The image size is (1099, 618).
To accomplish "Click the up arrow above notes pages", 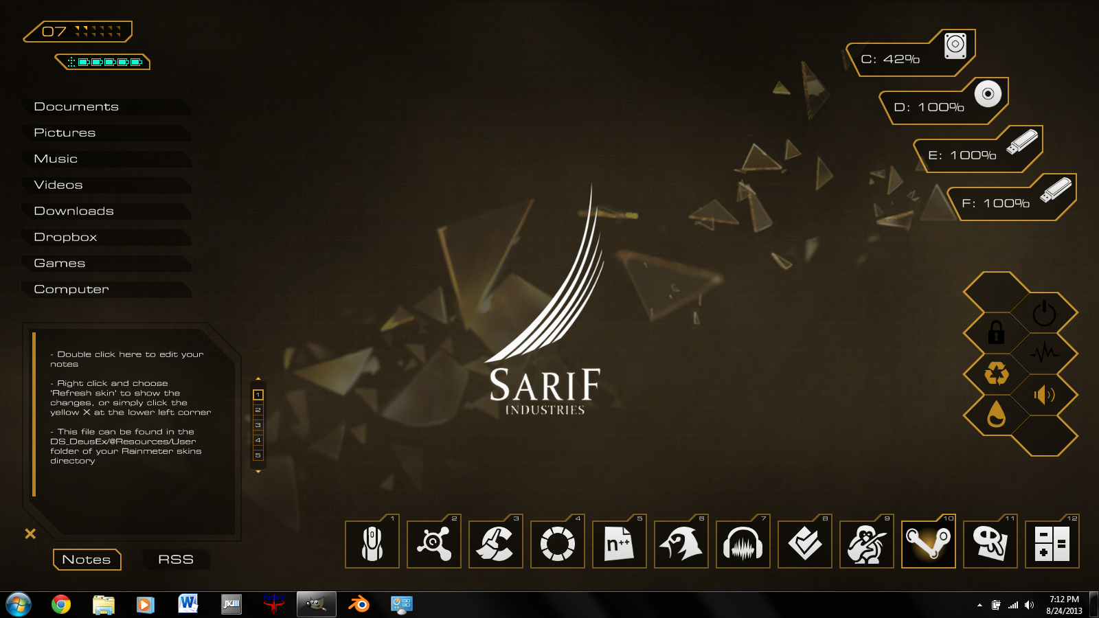I will [258, 378].
